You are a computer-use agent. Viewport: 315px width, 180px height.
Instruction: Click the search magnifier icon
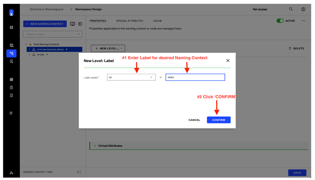coord(291,9)
